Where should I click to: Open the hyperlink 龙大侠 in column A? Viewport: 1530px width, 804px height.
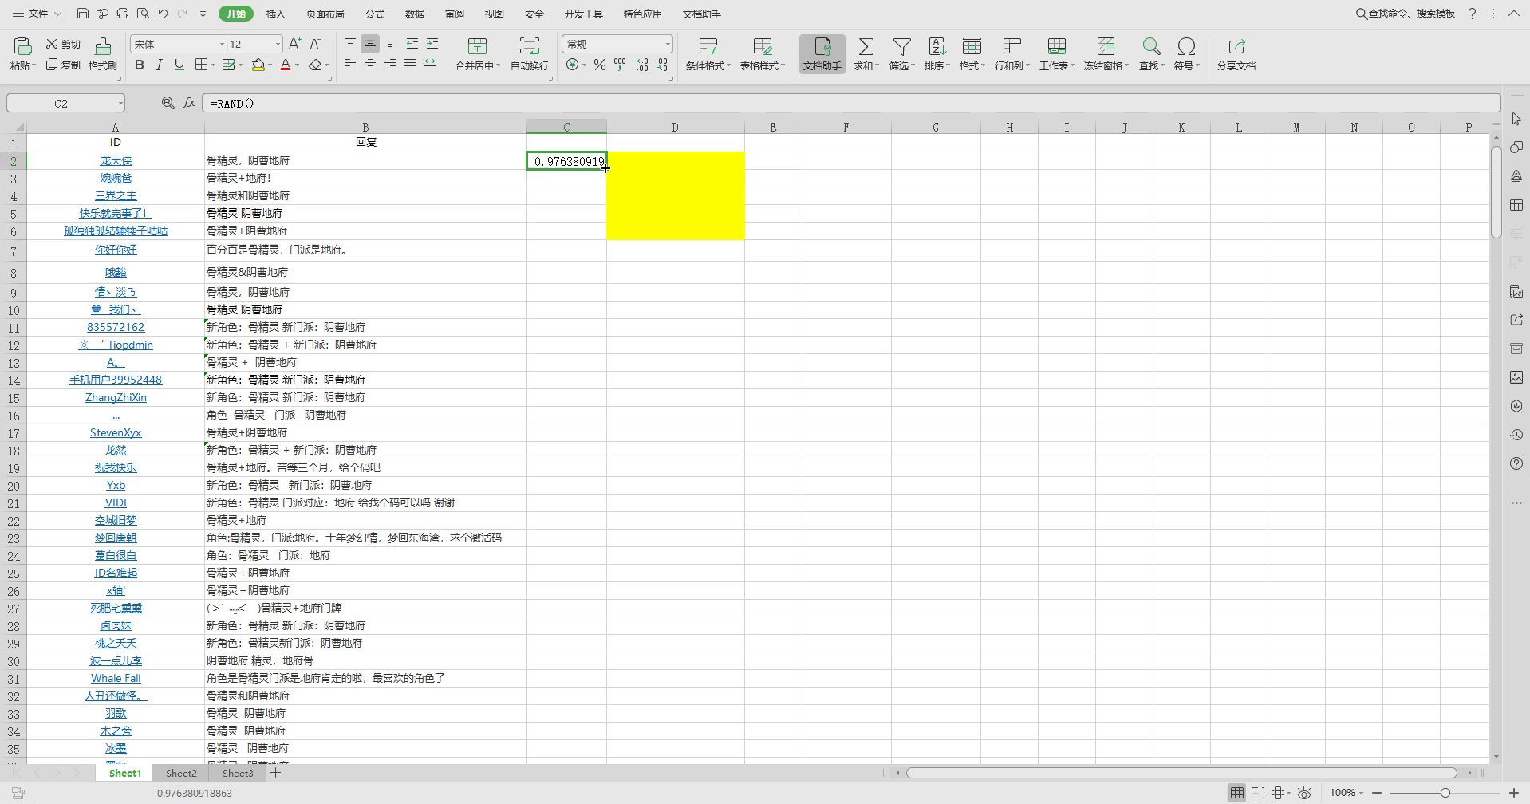coord(116,160)
